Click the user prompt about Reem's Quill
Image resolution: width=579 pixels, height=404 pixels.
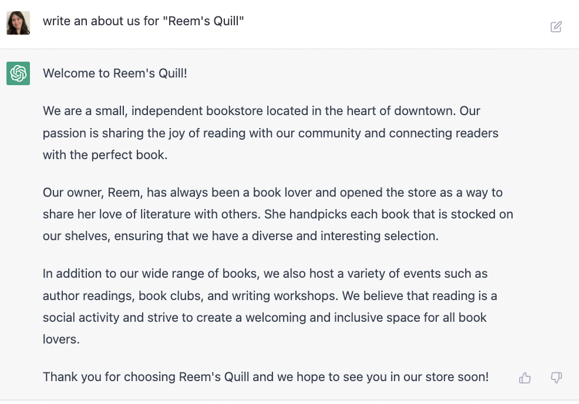(x=143, y=21)
